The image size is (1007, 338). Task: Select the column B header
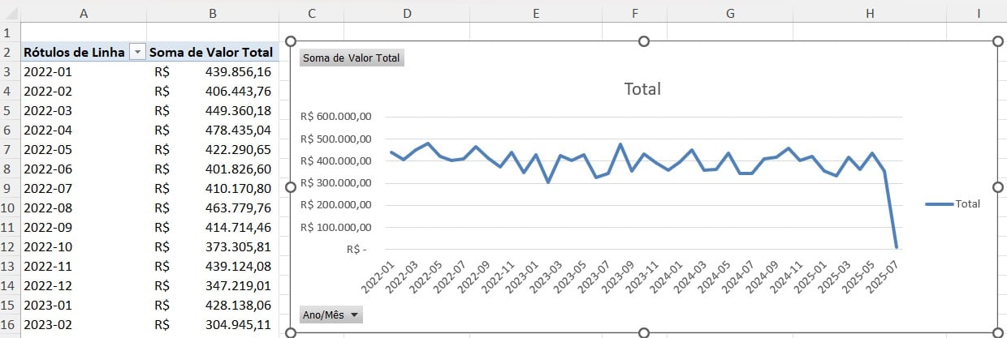point(212,13)
